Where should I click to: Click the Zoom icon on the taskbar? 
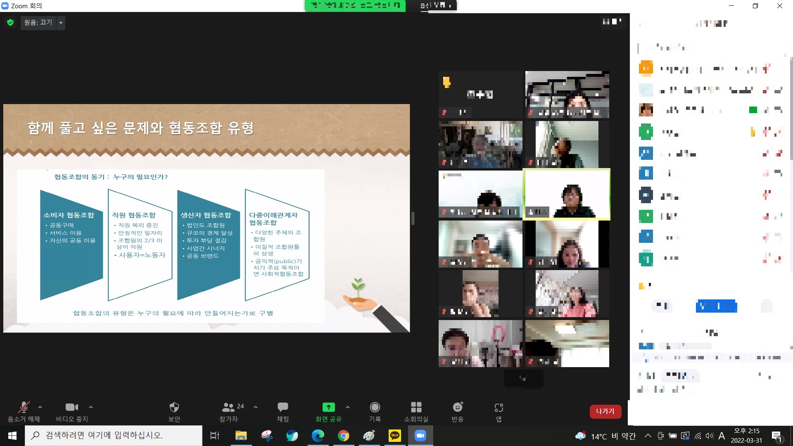pyautogui.click(x=420, y=436)
